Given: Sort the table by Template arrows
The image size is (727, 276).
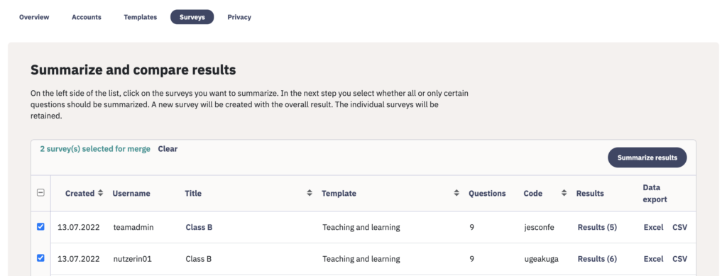Looking at the screenshot, I should click(457, 193).
